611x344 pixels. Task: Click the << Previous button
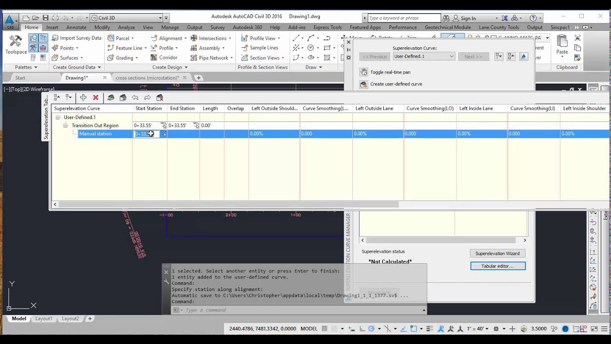[375, 56]
